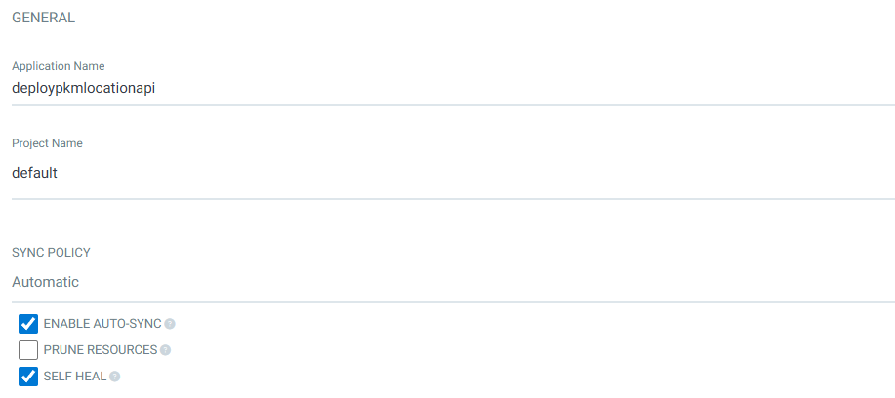
Task: Click the ENABLE AUTO-SYNC label text
Action: point(102,324)
